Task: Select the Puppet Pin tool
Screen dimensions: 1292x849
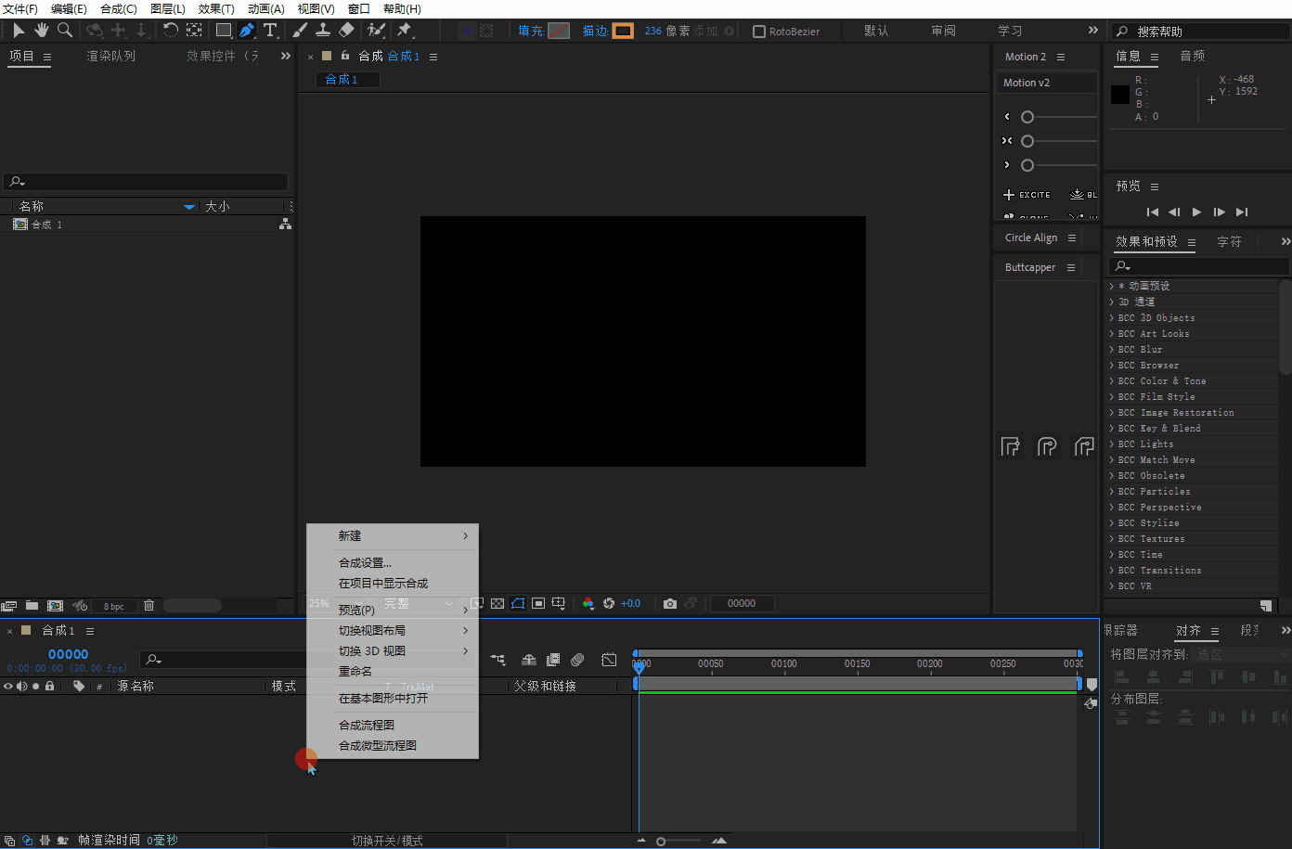Action: [405, 31]
